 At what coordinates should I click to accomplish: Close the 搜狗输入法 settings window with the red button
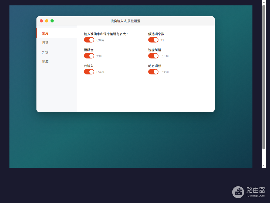pos(41,21)
